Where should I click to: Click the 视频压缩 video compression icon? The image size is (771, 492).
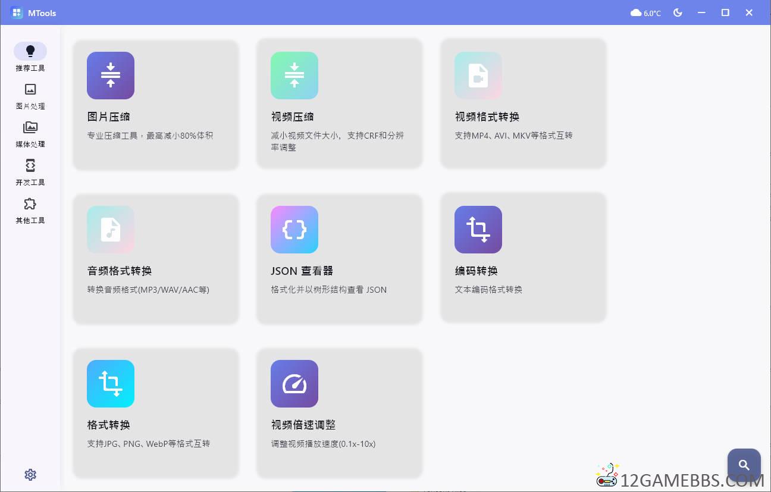click(x=294, y=76)
